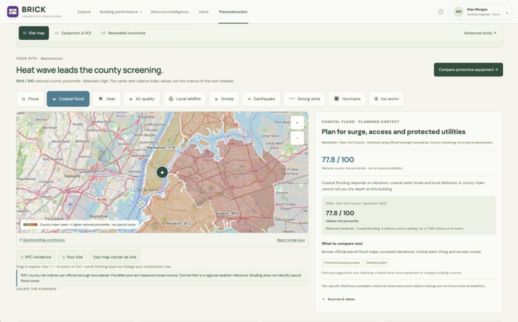Click Use map center as site
Viewport: 518px width, 322px height.
(114, 257)
